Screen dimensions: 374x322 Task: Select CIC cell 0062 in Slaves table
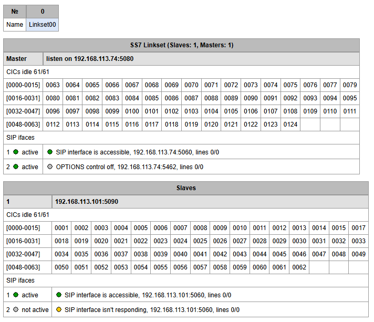coord(299,267)
